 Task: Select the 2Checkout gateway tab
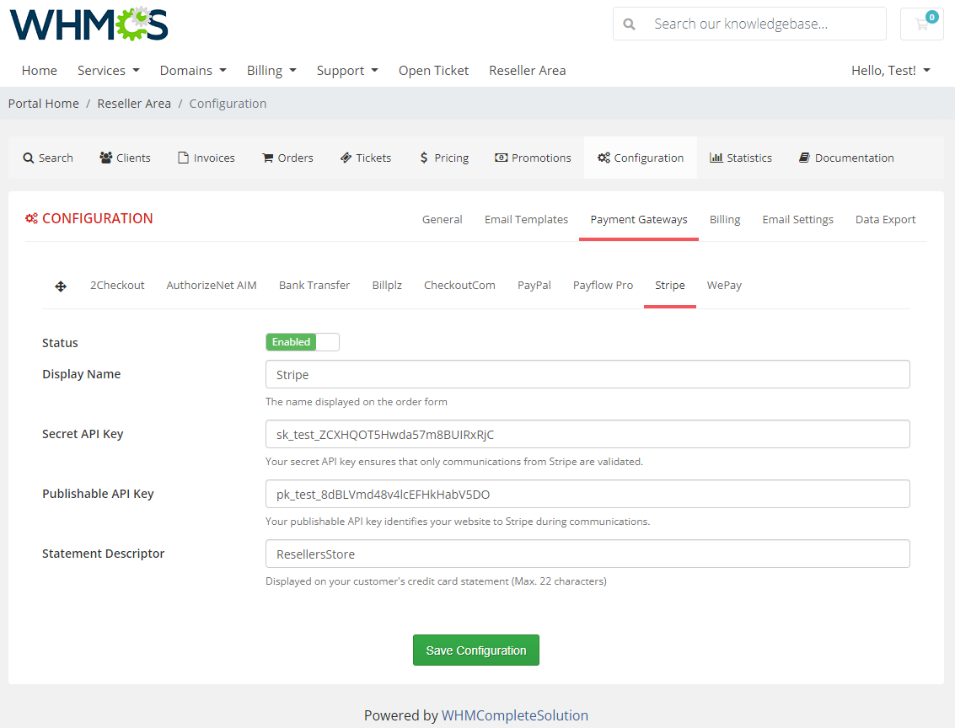click(x=117, y=285)
